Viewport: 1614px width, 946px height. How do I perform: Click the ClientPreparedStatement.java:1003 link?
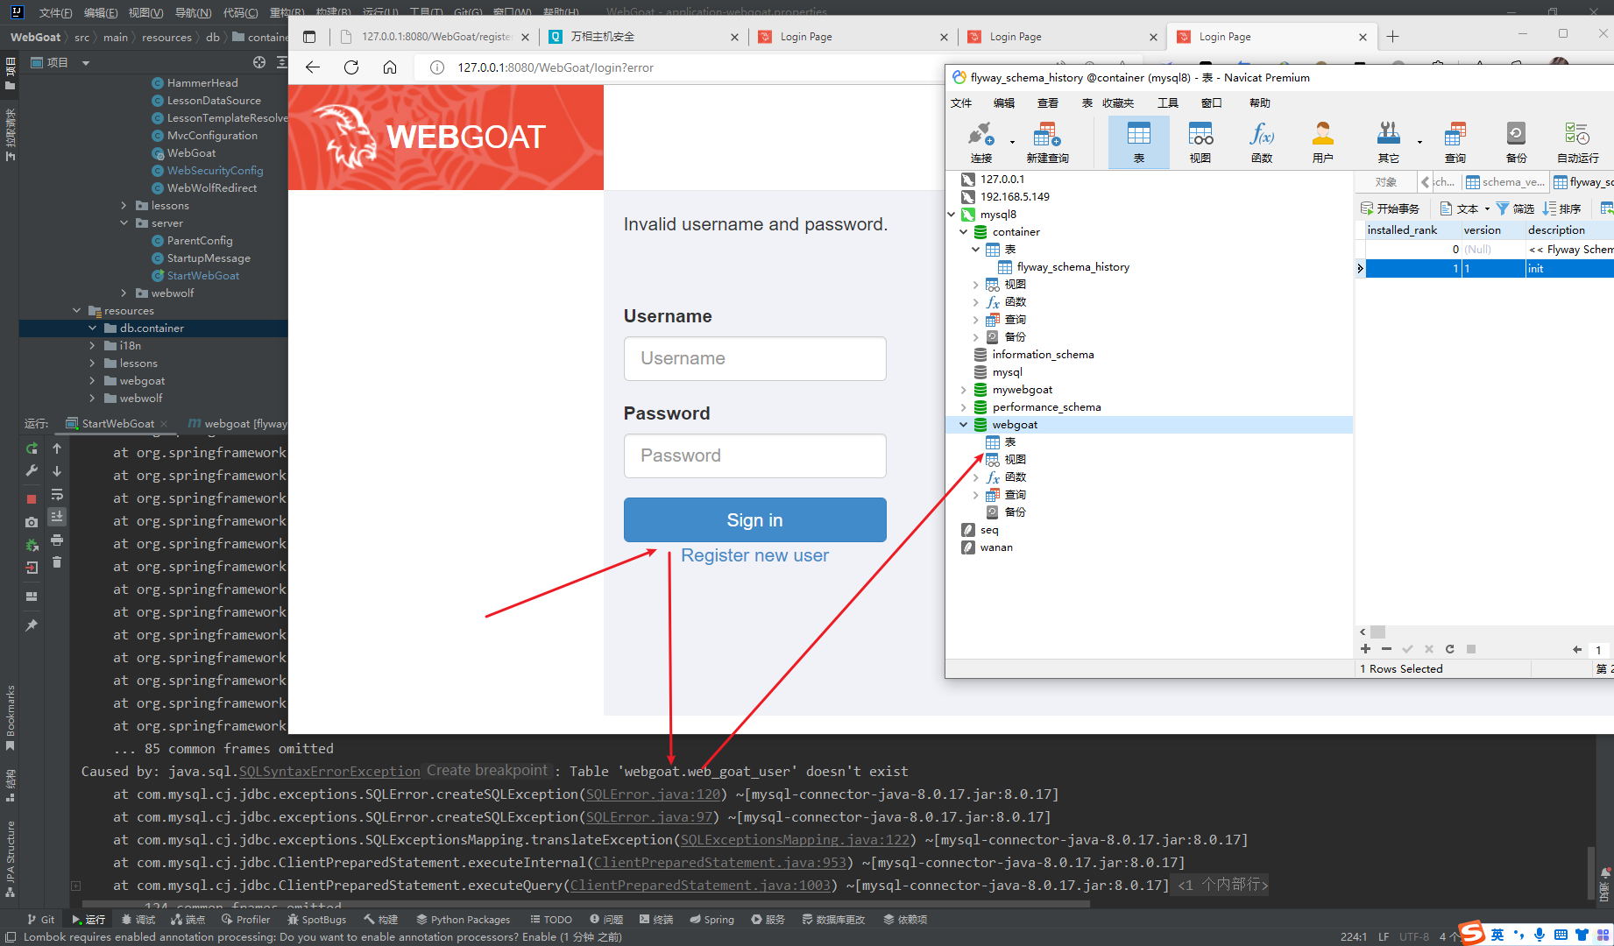click(700, 886)
